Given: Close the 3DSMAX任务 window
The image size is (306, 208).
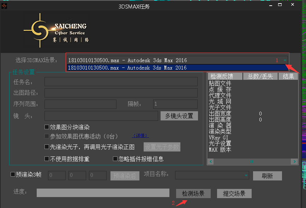Looking at the screenshot, I should 293,5.
